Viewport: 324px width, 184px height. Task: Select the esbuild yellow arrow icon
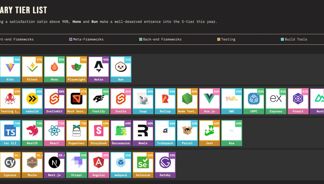coord(32,99)
